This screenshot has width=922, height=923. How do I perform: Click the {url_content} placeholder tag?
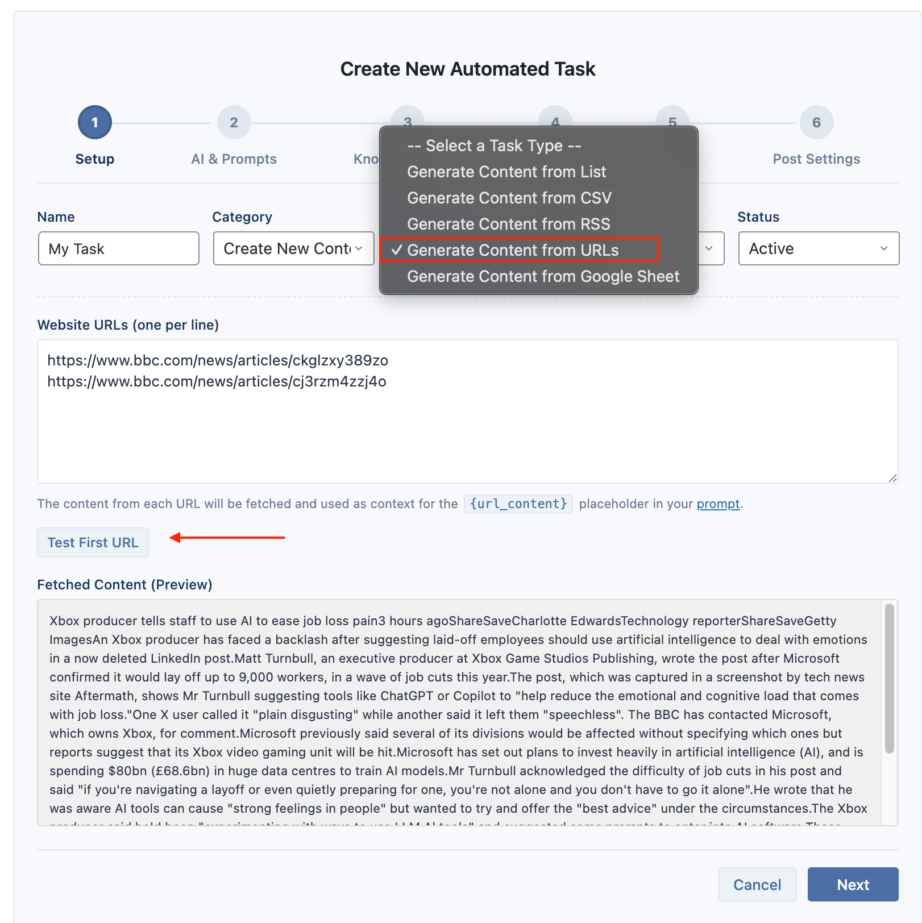click(518, 504)
